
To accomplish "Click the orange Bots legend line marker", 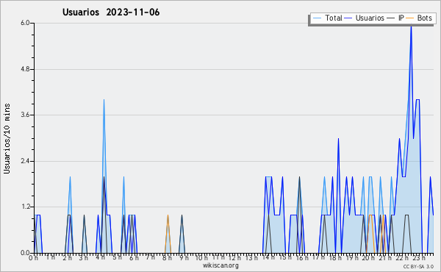I will pos(410,18).
